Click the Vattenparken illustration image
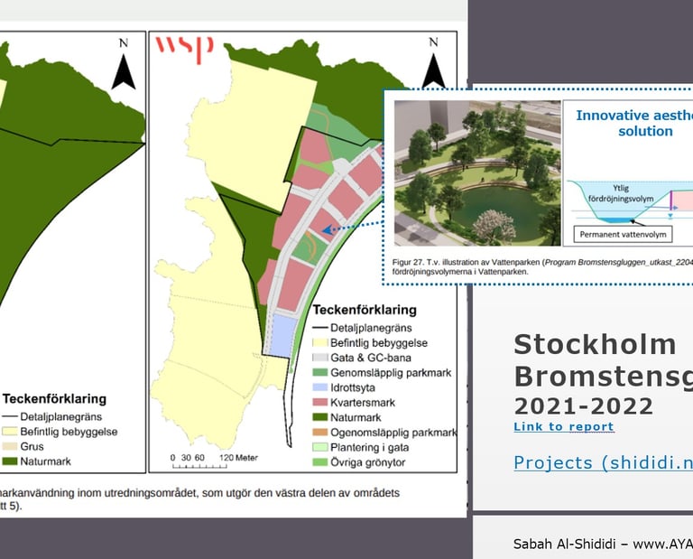Viewport: 693px width, 559px height. tap(477, 172)
